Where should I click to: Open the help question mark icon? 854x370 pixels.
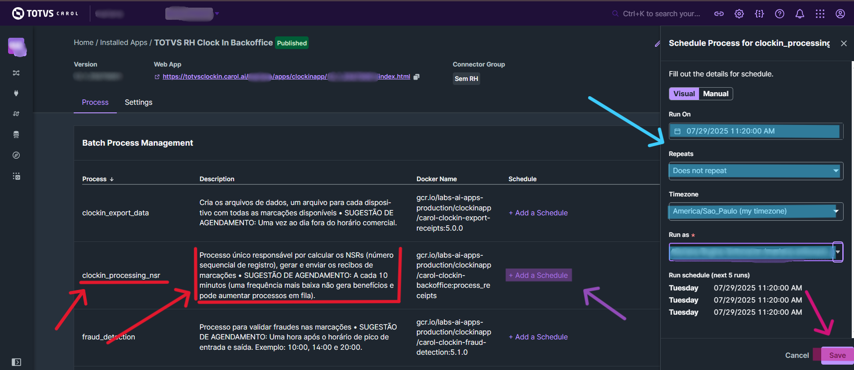[779, 14]
